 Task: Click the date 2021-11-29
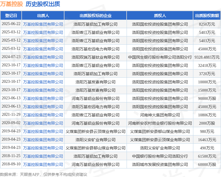(x=11, y=114)
